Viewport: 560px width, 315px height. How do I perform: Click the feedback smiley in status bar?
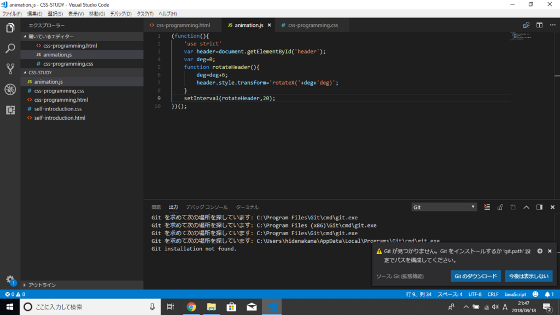[x=535, y=294]
